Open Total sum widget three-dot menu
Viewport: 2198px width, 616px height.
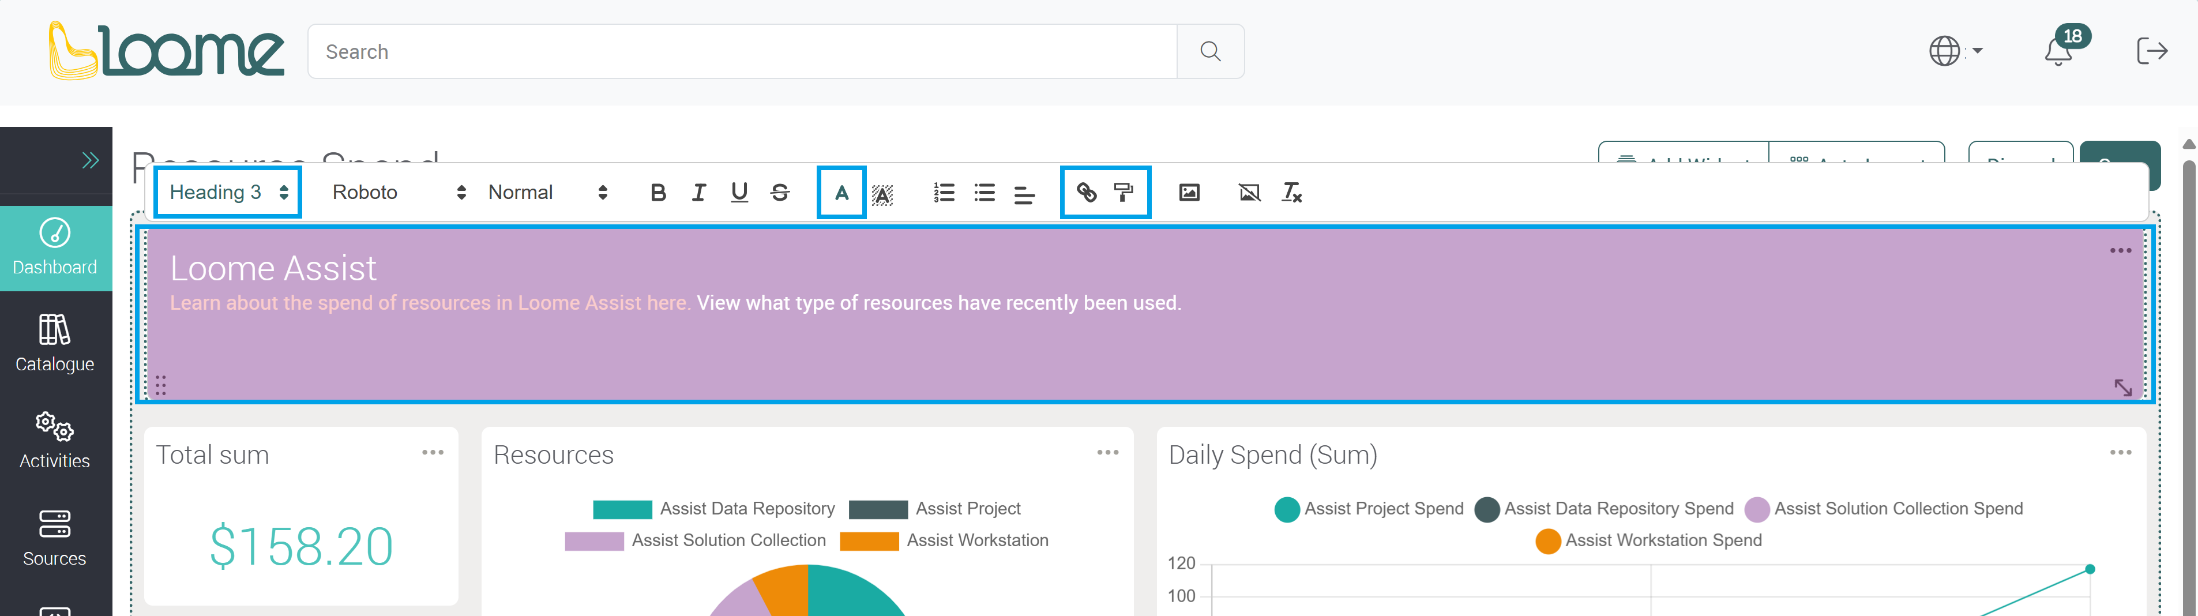433,452
